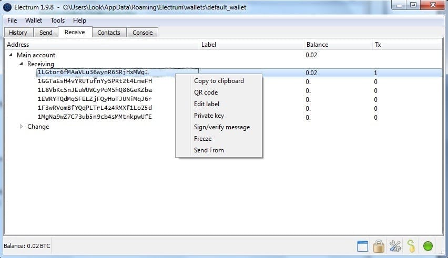
Task: Select the Receive tab
Action: point(75,32)
